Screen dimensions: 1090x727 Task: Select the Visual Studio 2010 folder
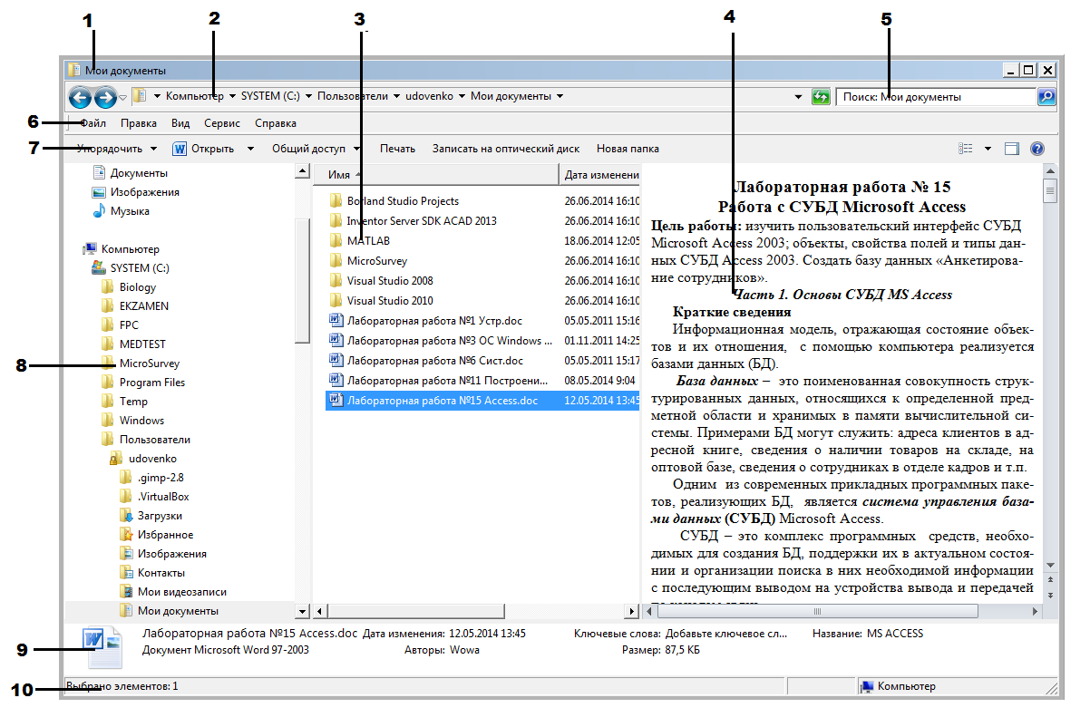click(x=390, y=301)
